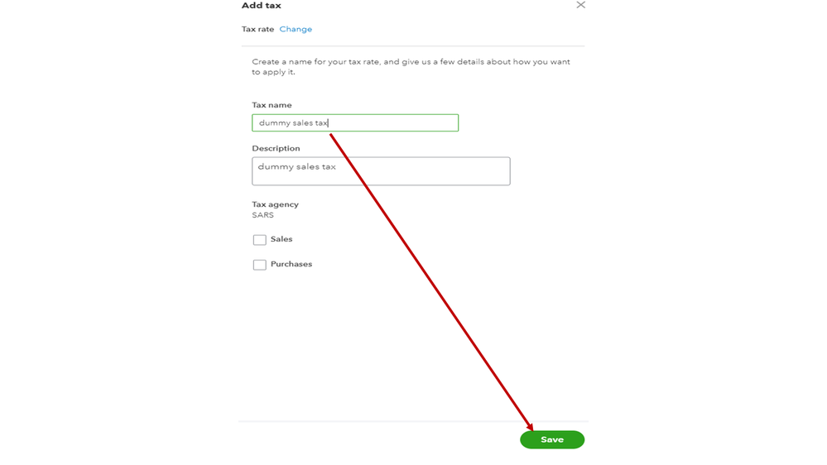Click the Purchases checkbox label text

(291, 264)
